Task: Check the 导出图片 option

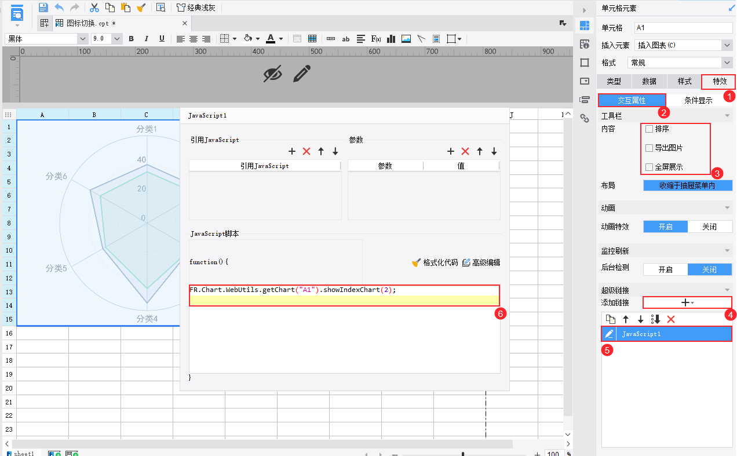Action: tap(649, 148)
